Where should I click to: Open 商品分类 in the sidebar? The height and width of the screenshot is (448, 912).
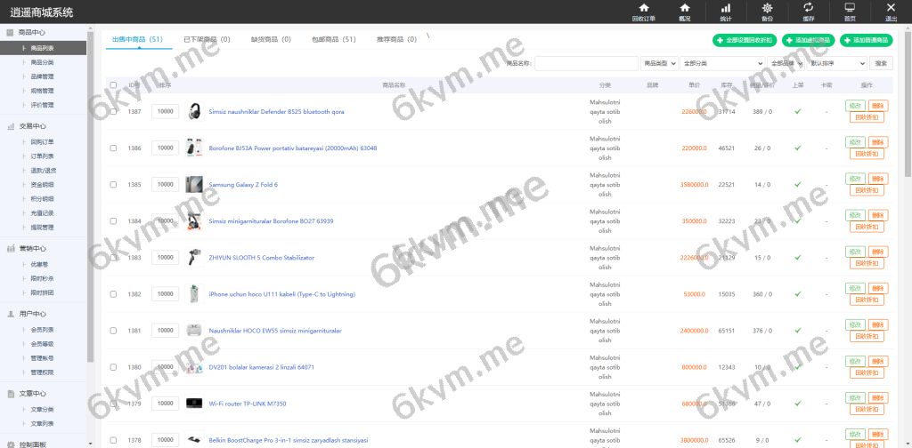pyautogui.click(x=43, y=62)
